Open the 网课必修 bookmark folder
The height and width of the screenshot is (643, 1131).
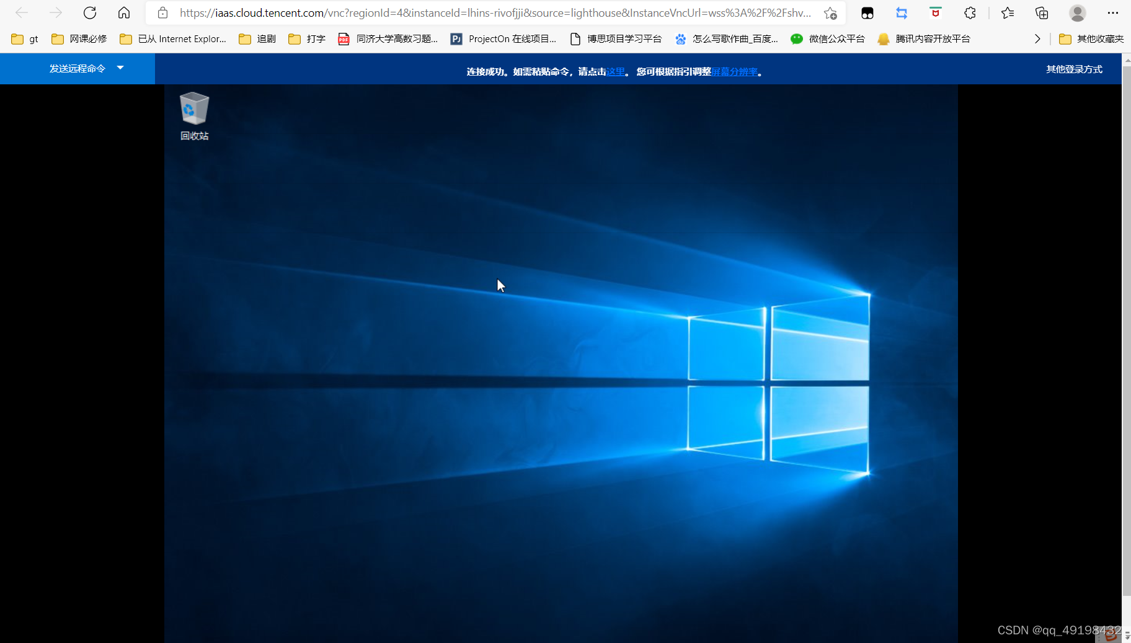(x=79, y=39)
